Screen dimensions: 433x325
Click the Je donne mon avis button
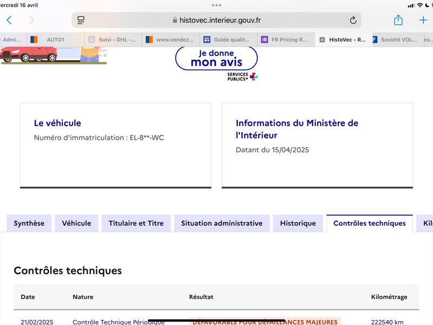tap(216, 58)
